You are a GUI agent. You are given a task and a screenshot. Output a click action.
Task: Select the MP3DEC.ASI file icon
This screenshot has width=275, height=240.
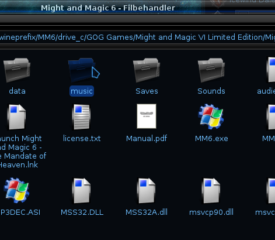(x=17, y=190)
